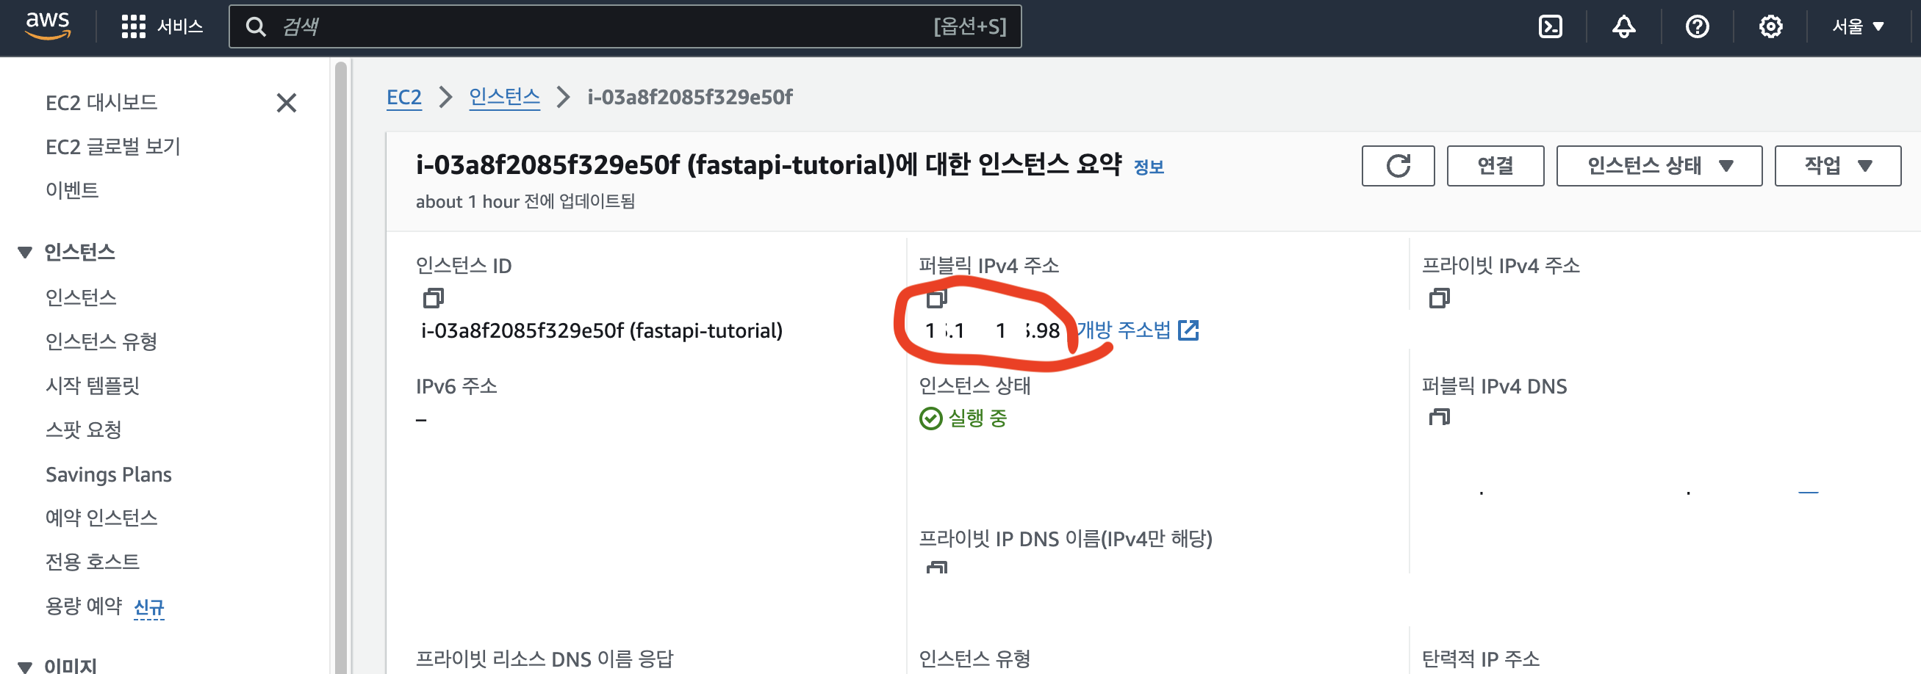Open the 인스턴스 상태 dropdown
The image size is (1921, 674).
(1659, 165)
